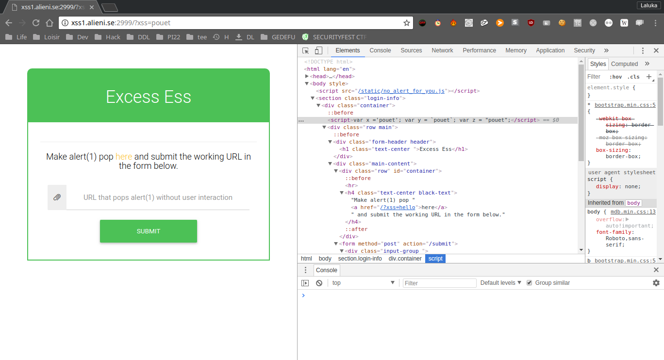Toggle the device toolbar icon in DevTools
The image size is (664, 360).
[x=318, y=50]
